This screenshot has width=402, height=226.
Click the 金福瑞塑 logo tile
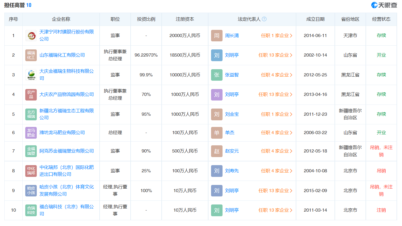click(31, 151)
